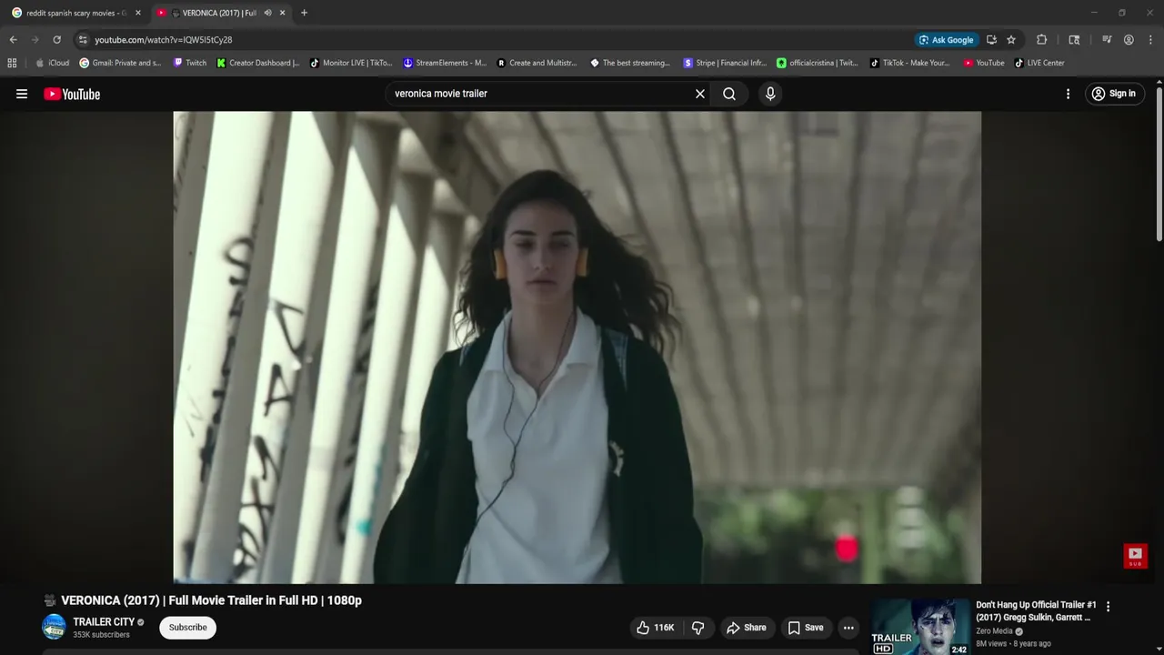Open the TRAILER CITY channel avatar

point(55,627)
